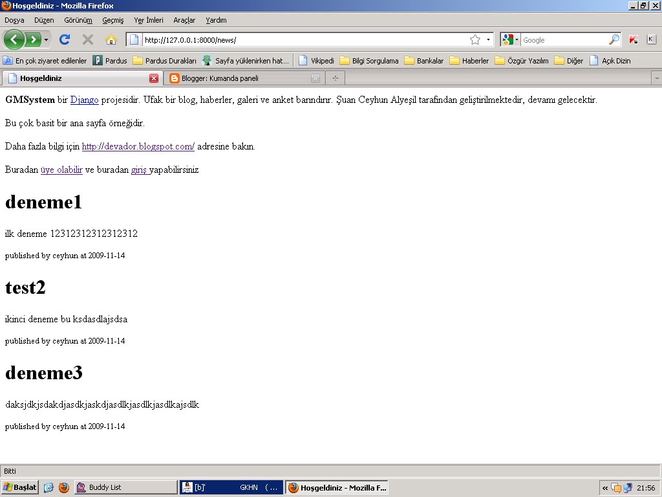The image size is (662, 497).
Task: Switch to Buddy List taskbar window
Action: [126, 487]
